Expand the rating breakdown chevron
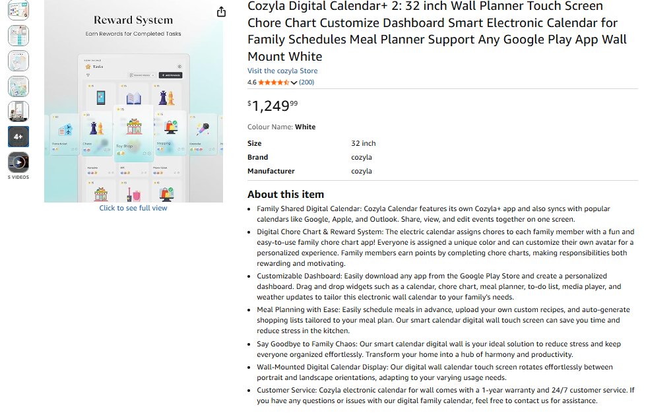The image size is (646, 413). click(x=294, y=82)
